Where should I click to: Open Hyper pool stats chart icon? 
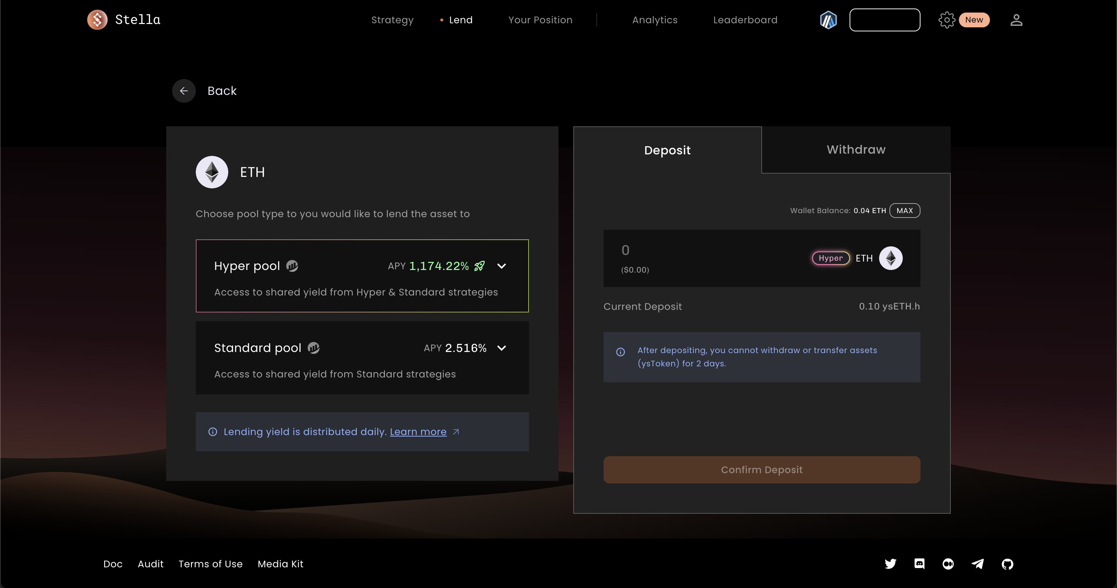[x=292, y=266]
